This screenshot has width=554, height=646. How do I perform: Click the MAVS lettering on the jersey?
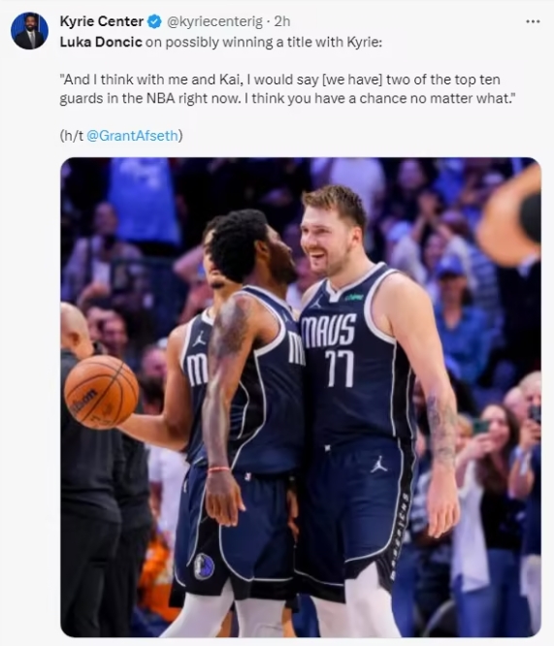coord(329,330)
